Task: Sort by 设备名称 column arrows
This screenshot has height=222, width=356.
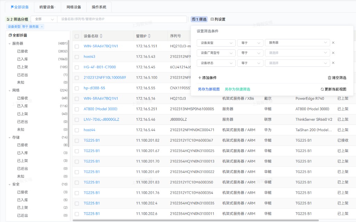Action: coord(101,36)
